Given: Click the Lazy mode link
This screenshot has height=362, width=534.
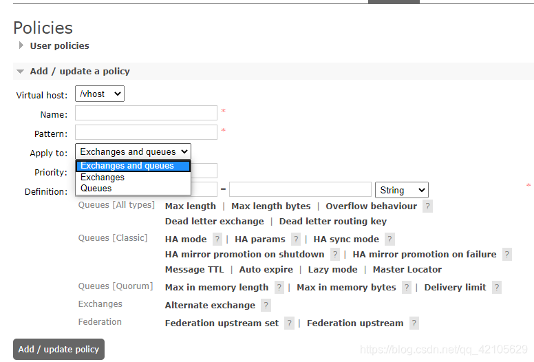Looking at the screenshot, I should point(333,270).
